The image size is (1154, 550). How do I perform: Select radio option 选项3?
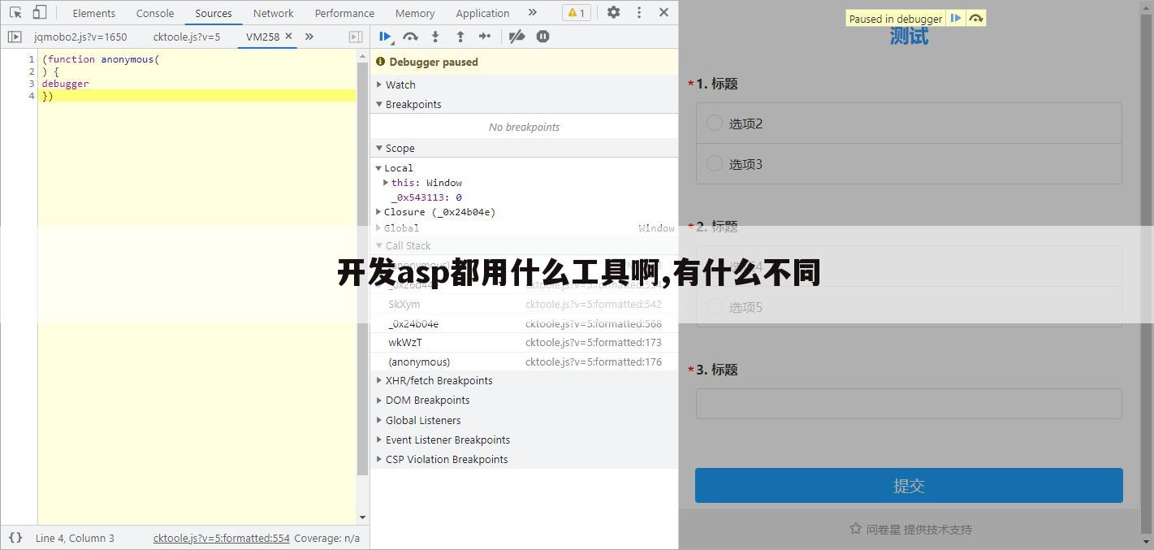714,163
